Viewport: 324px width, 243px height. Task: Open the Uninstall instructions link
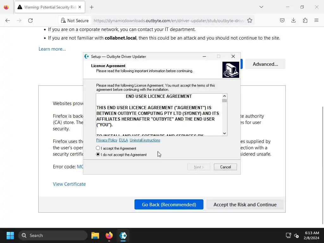[145, 140]
